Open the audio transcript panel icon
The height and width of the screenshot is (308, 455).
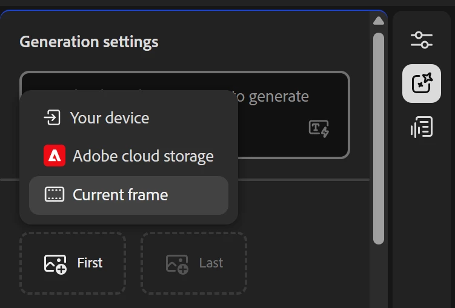tap(422, 128)
